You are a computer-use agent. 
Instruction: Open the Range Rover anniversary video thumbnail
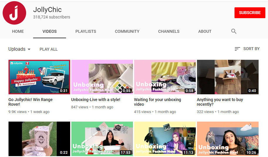(x=39, y=77)
